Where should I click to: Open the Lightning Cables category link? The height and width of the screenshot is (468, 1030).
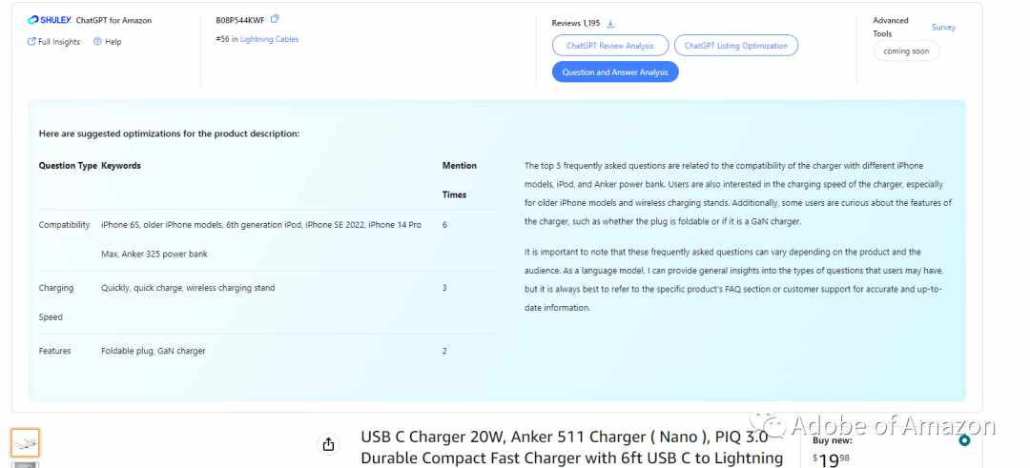point(269,39)
